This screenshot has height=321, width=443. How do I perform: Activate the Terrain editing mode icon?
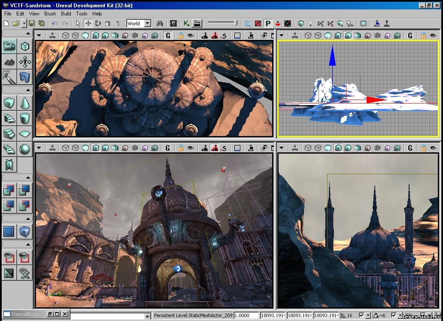pyautogui.click(x=9, y=62)
